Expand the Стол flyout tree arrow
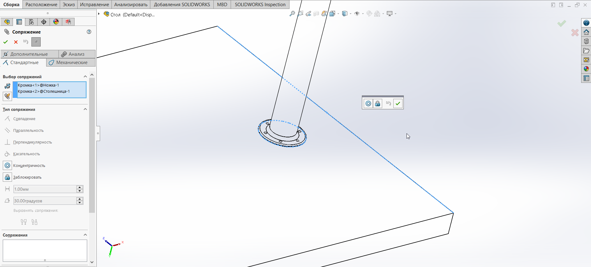 [x=99, y=14]
